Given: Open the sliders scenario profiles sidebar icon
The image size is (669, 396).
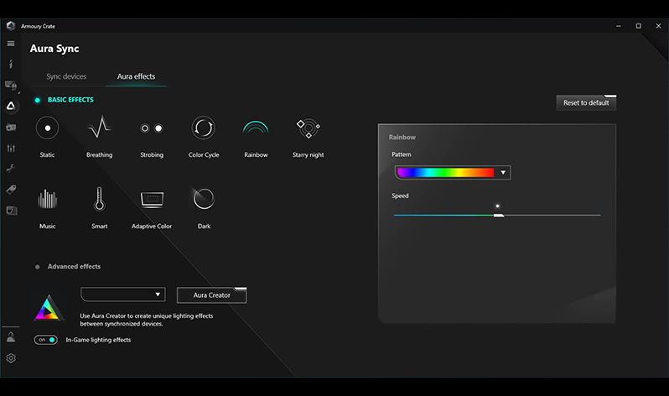Looking at the screenshot, I should [x=11, y=148].
